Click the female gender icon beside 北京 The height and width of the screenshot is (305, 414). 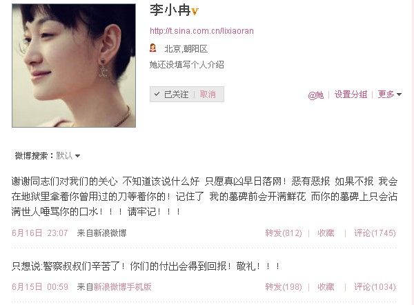[152, 48]
